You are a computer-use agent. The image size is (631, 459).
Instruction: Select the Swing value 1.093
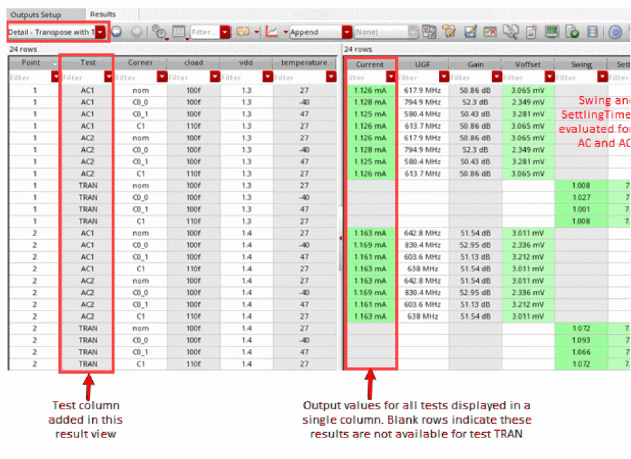pyautogui.click(x=581, y=340)
